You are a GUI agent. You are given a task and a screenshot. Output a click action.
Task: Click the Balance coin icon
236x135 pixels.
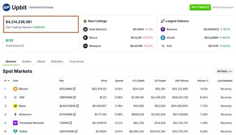tap(163, 29)
